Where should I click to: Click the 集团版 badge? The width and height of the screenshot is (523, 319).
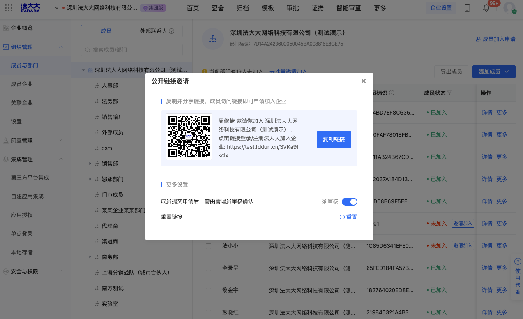click(153, 8)
